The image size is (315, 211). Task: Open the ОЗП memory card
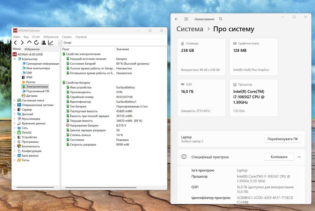coord(201,98)
